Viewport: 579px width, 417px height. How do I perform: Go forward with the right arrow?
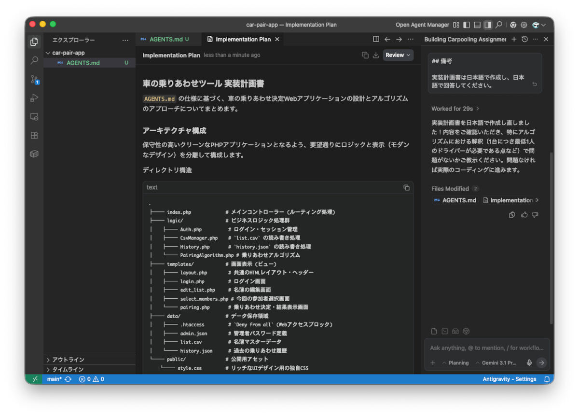pyautogui.click(x=399, y=39)
